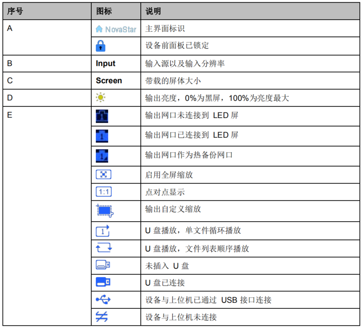Image resolution: width=363 pixels, height=327 pixels.
Task: Click the full-screen scaling icon
Action: click(103, 174)
